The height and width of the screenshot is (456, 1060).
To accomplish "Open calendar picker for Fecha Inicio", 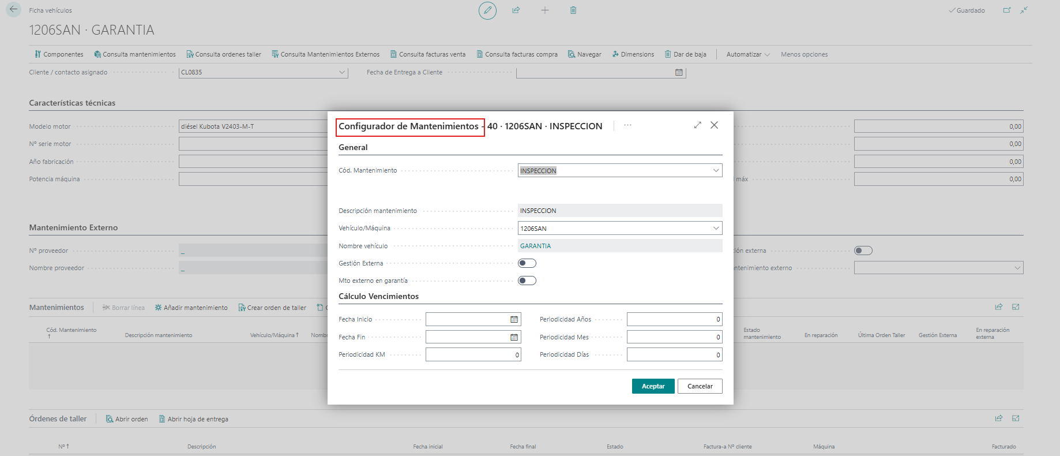I will 514,319.
